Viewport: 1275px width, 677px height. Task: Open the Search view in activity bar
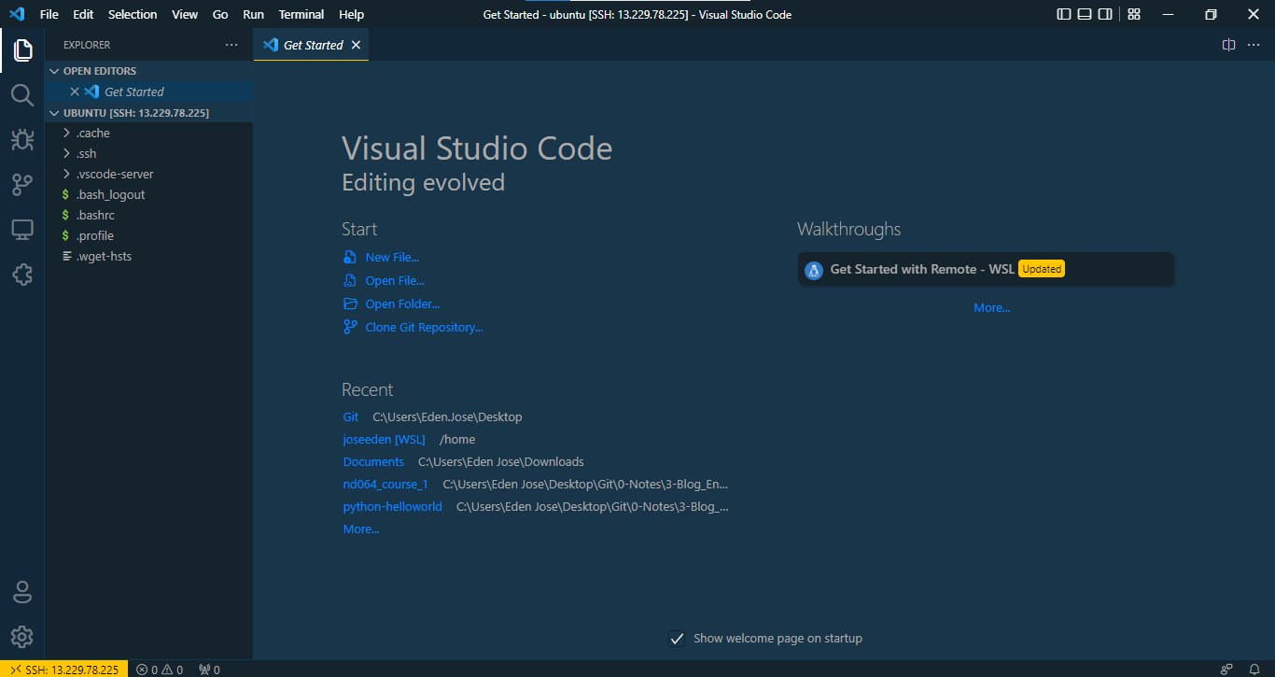pyautogui.click(x=22, y=94)
